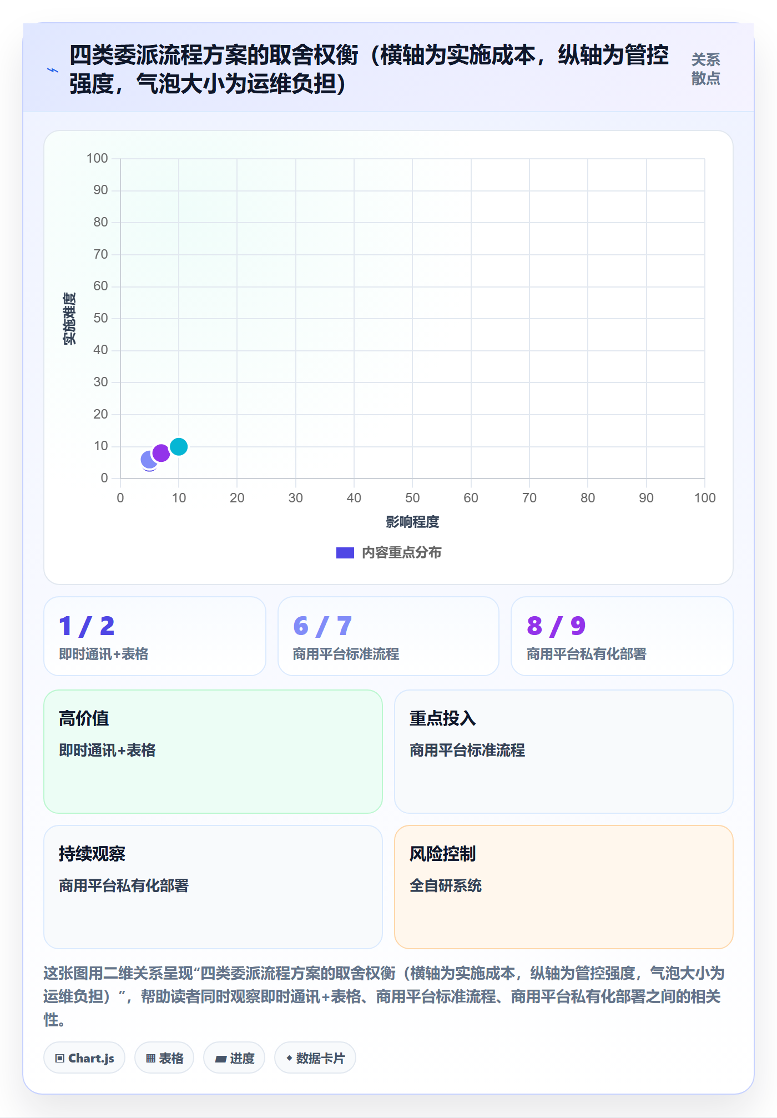Click the chart's main title text
This screenshot has width=777, height=1118.
pos(369,69)
